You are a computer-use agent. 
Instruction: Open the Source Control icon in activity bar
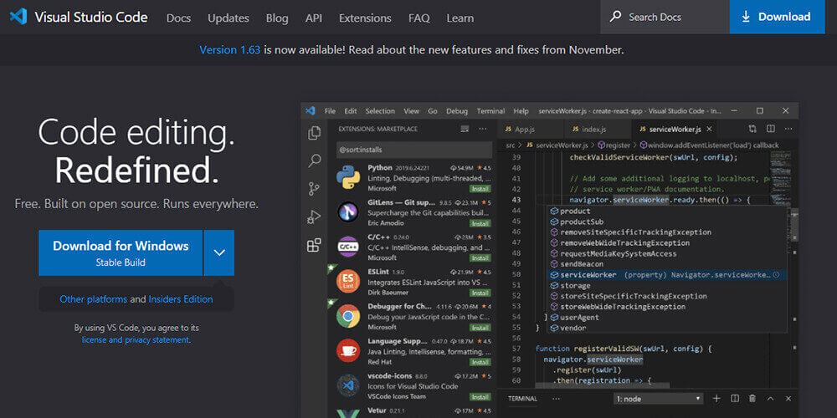(315, 189)
